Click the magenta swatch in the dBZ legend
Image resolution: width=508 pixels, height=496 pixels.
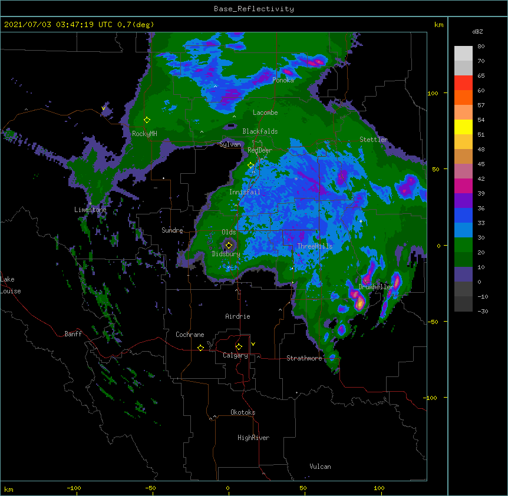pos(463,186)
